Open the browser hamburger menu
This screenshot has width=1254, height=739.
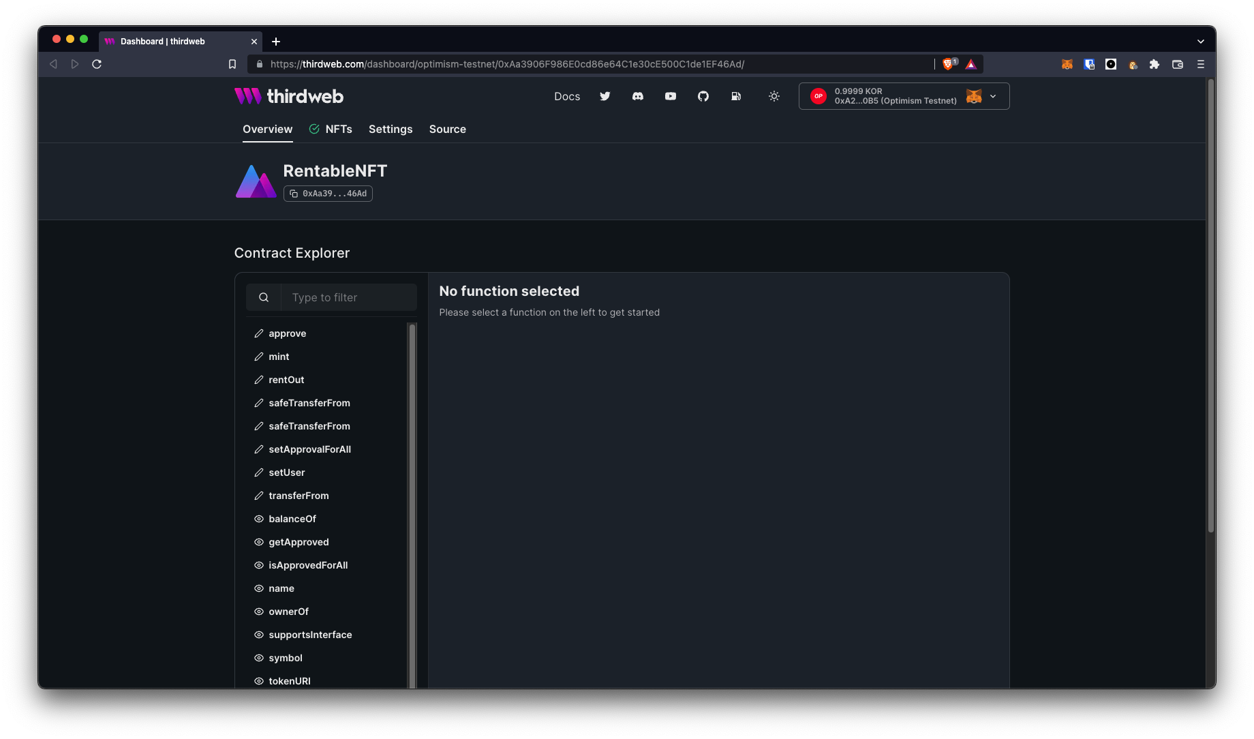[x=1201, y=64]
